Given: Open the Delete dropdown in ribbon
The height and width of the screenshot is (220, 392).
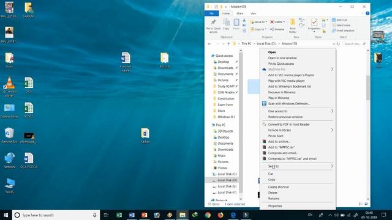Looking at the screenshot, I should 284,22.
